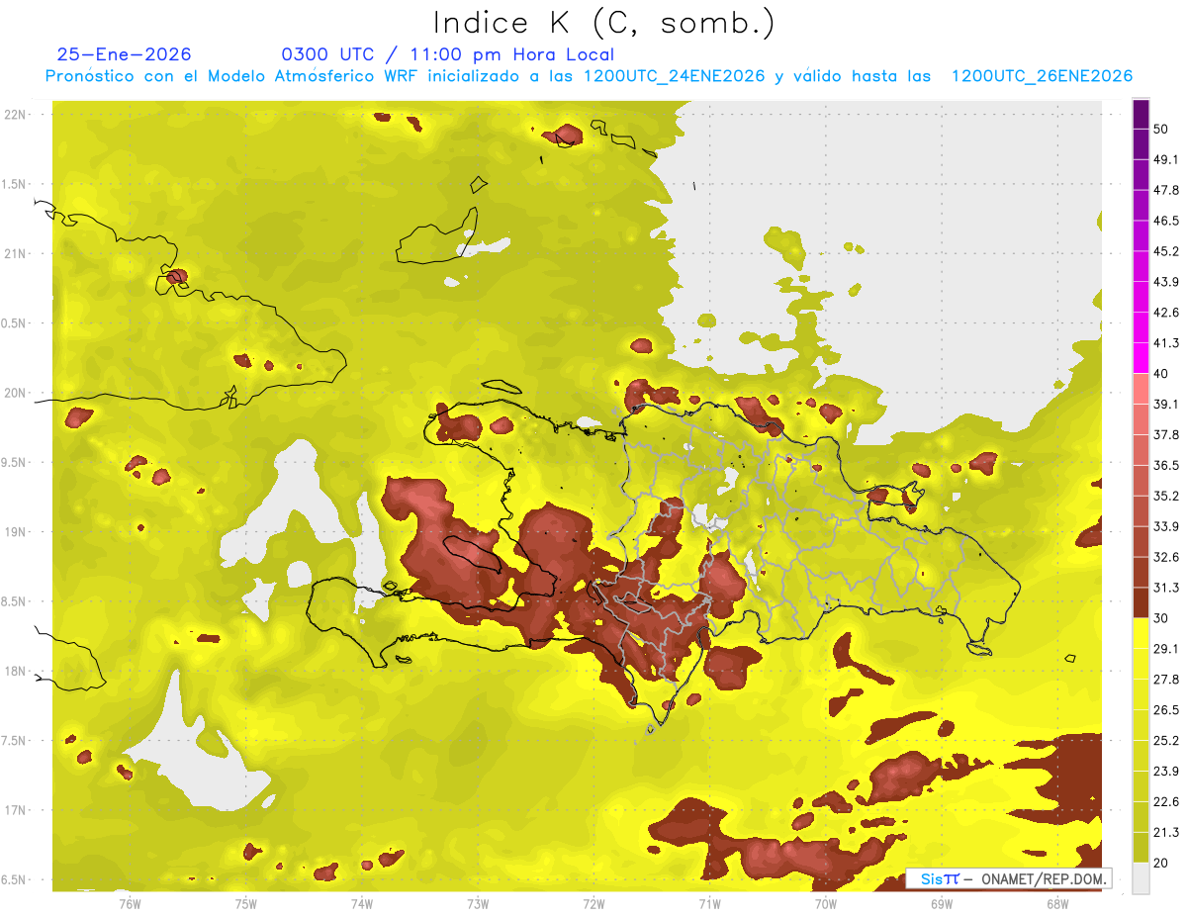Viewport: 1187px width, 917px height.
Task: Click the color bar value "40"
Action: 1161,374
